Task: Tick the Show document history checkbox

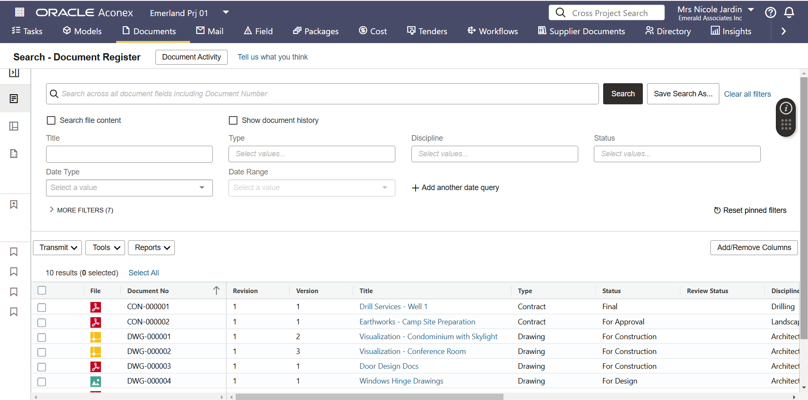Action: point(233,120)
